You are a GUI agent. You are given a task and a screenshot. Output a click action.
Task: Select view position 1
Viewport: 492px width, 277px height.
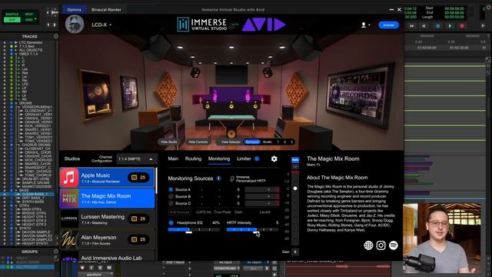pyautogui.click(x=278, y=142)
